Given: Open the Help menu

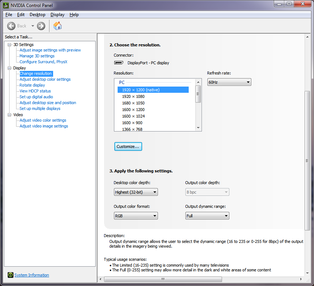Looking at the screenshot, I should [x=74, y=15].
